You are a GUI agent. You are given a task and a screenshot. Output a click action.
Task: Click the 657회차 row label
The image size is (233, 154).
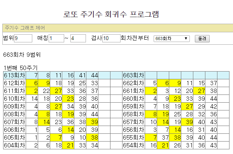[x=133, y=122]
